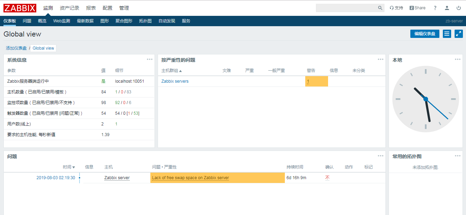Open 按严重性的问题 widget three-dots menu

click(381, 59)
